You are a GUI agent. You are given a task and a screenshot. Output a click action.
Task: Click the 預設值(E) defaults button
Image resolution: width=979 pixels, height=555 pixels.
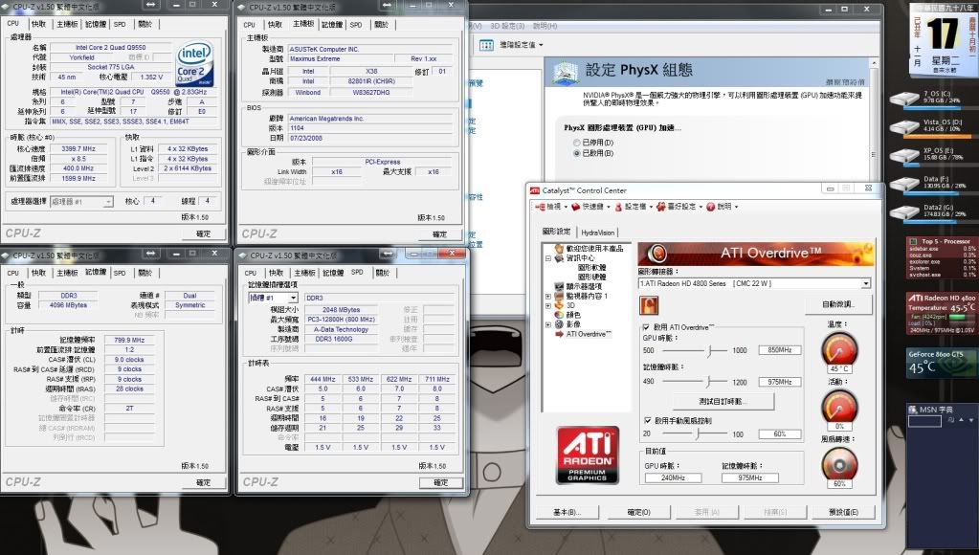(843, 512)
